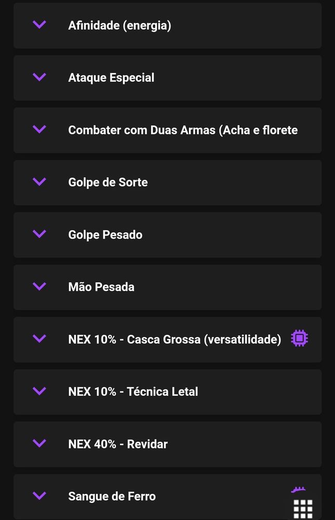The height and width of the screenshot is (520, 335).
Task: Select the Mão Pesada label
Action: (101, 287)
